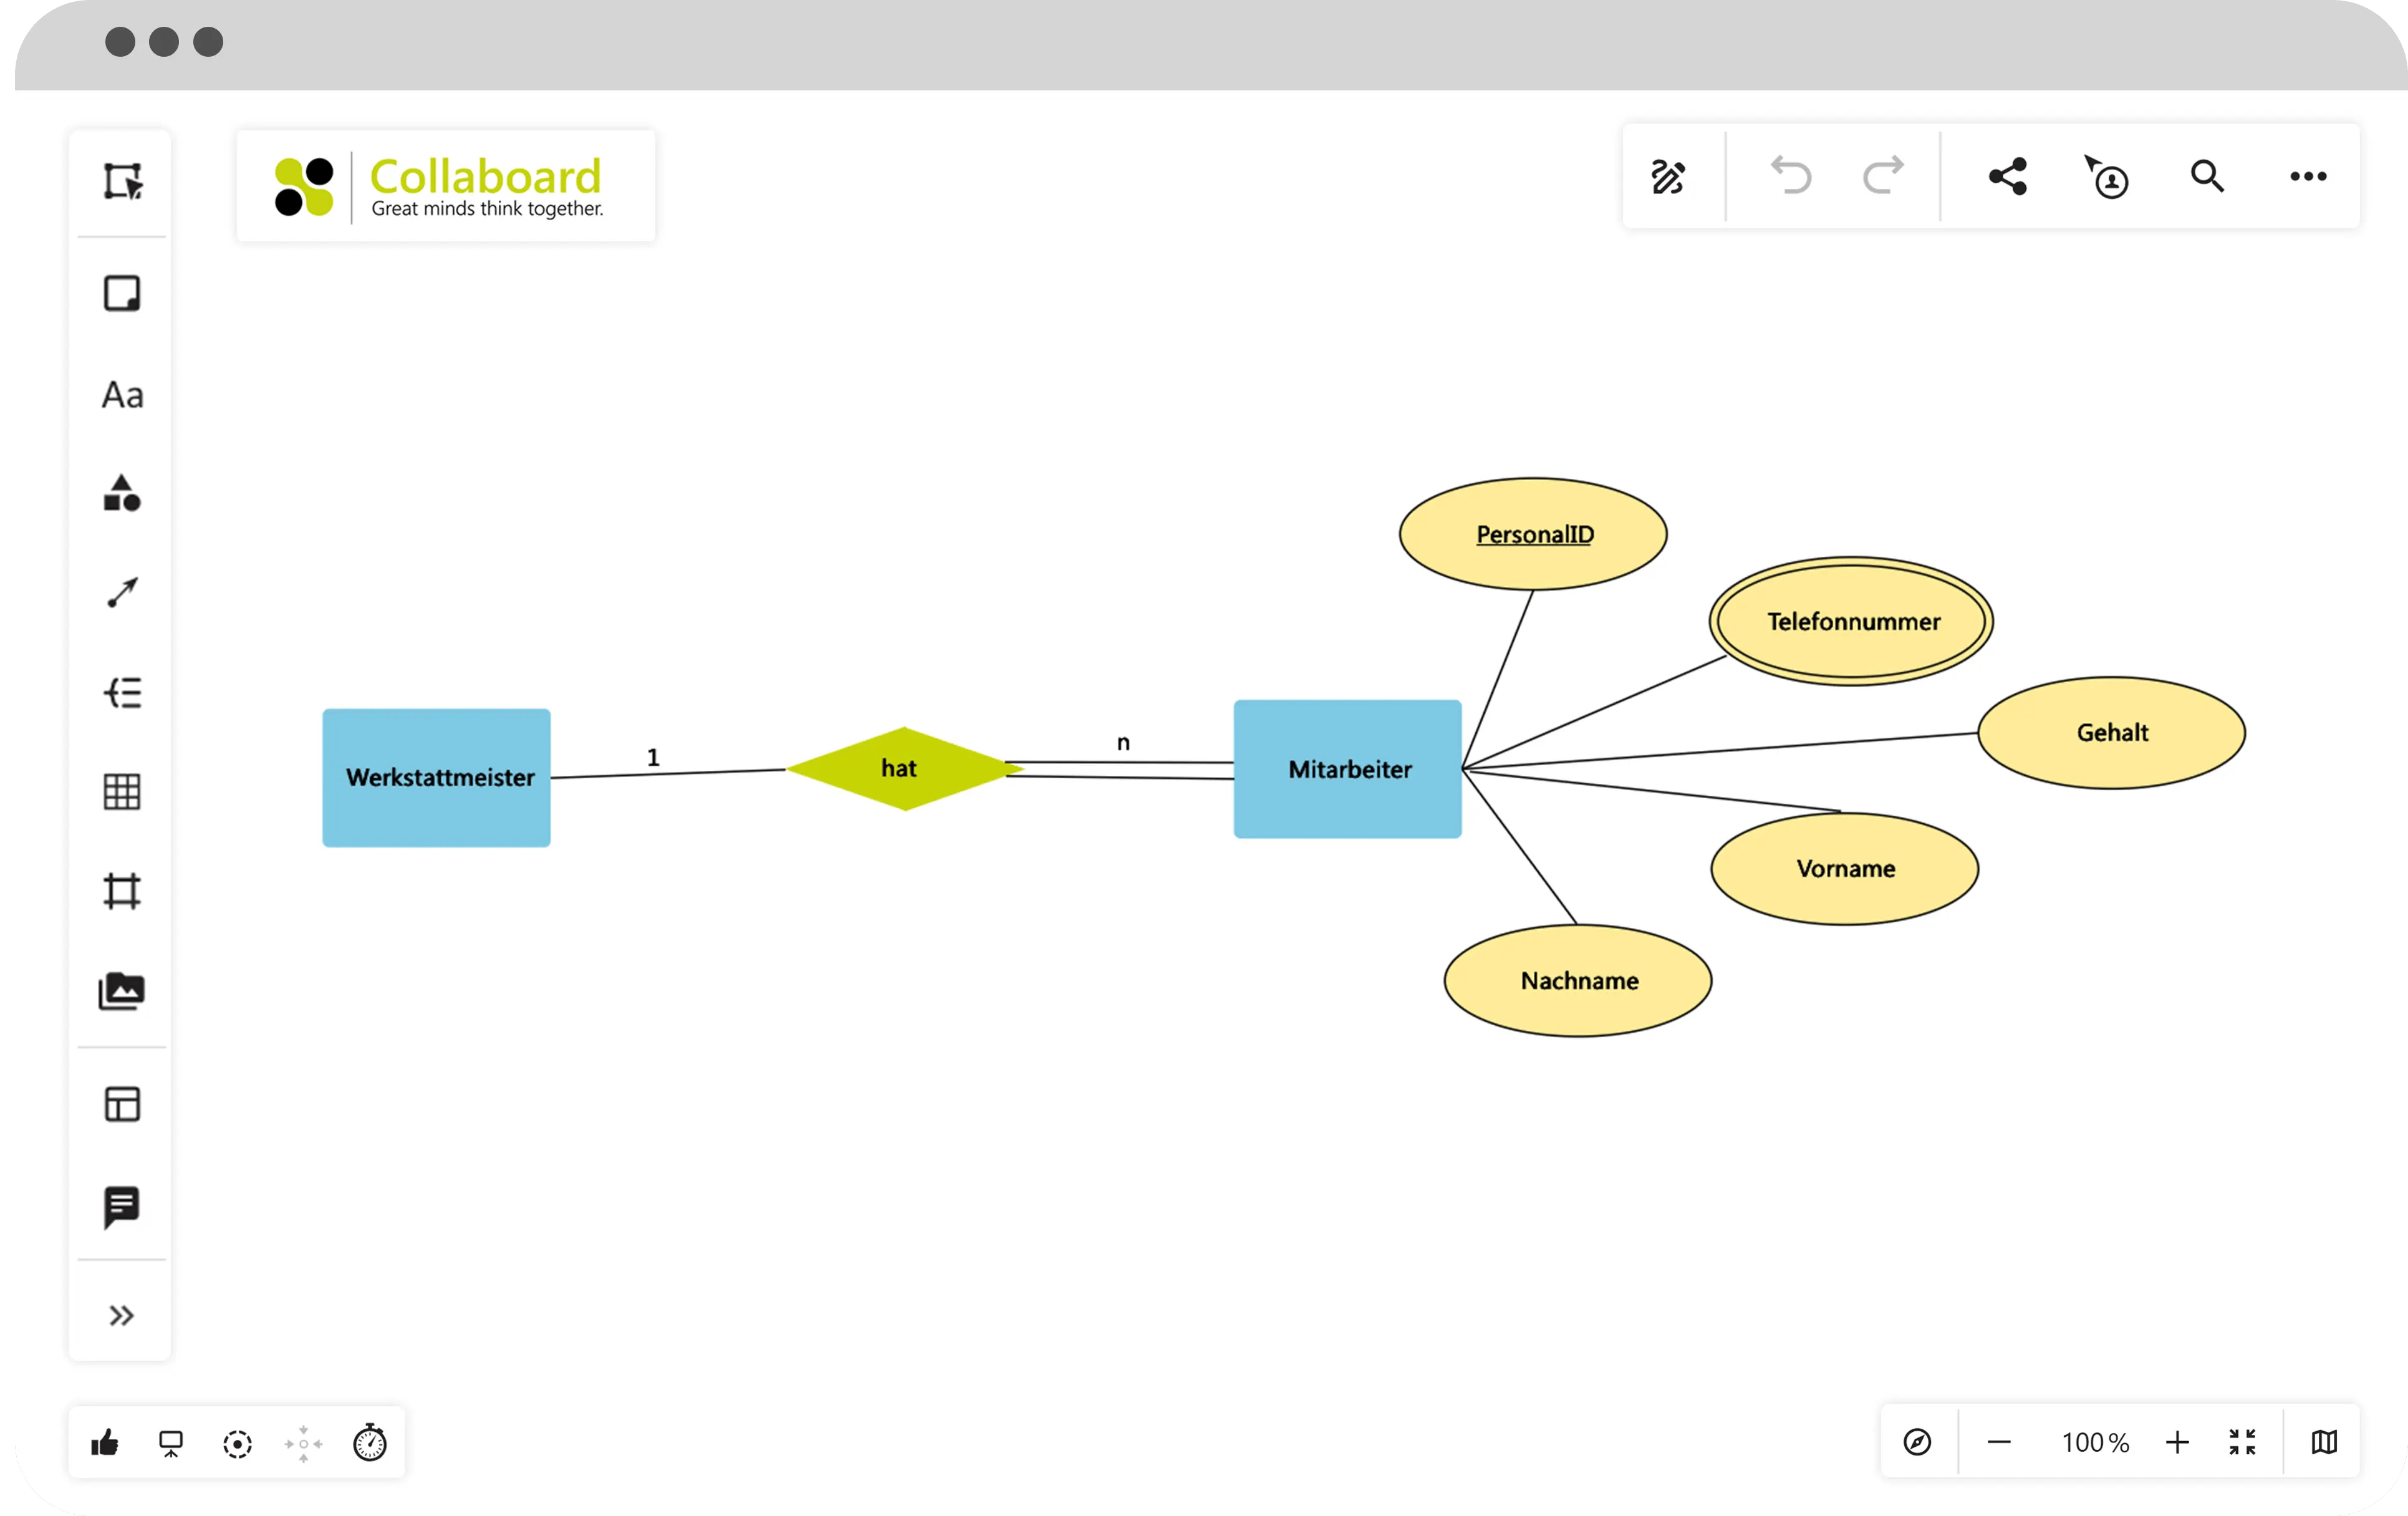Screen dimensions: 2408x1516
Task: Open the shapes tool
Action: [122, 493]
